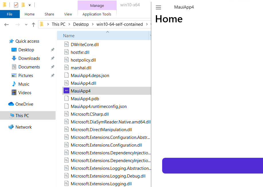The height and width of the screenshot is (187, 263).
Task: Select the marshal.dll file icon
Action: [x=66, y=67]
